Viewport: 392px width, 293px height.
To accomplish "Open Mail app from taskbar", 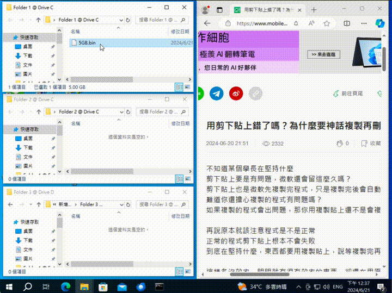I will tap(122, 287).
